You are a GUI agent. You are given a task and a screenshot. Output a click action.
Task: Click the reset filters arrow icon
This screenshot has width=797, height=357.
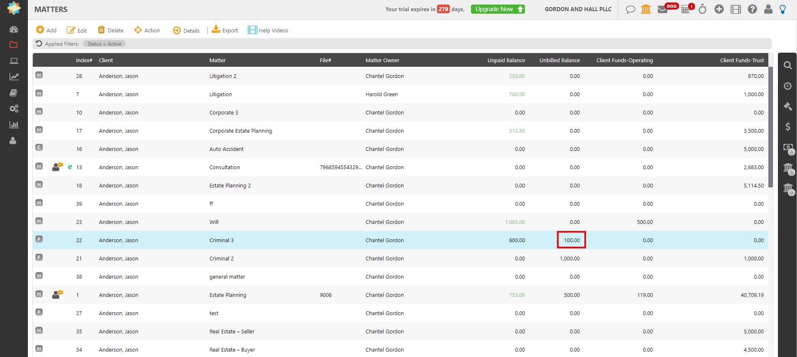(x=39, y=44)
